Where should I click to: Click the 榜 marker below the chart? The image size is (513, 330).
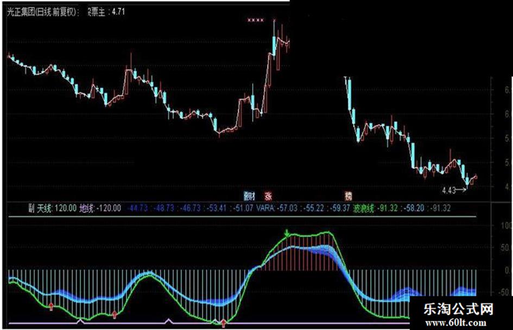pos(349,196)
